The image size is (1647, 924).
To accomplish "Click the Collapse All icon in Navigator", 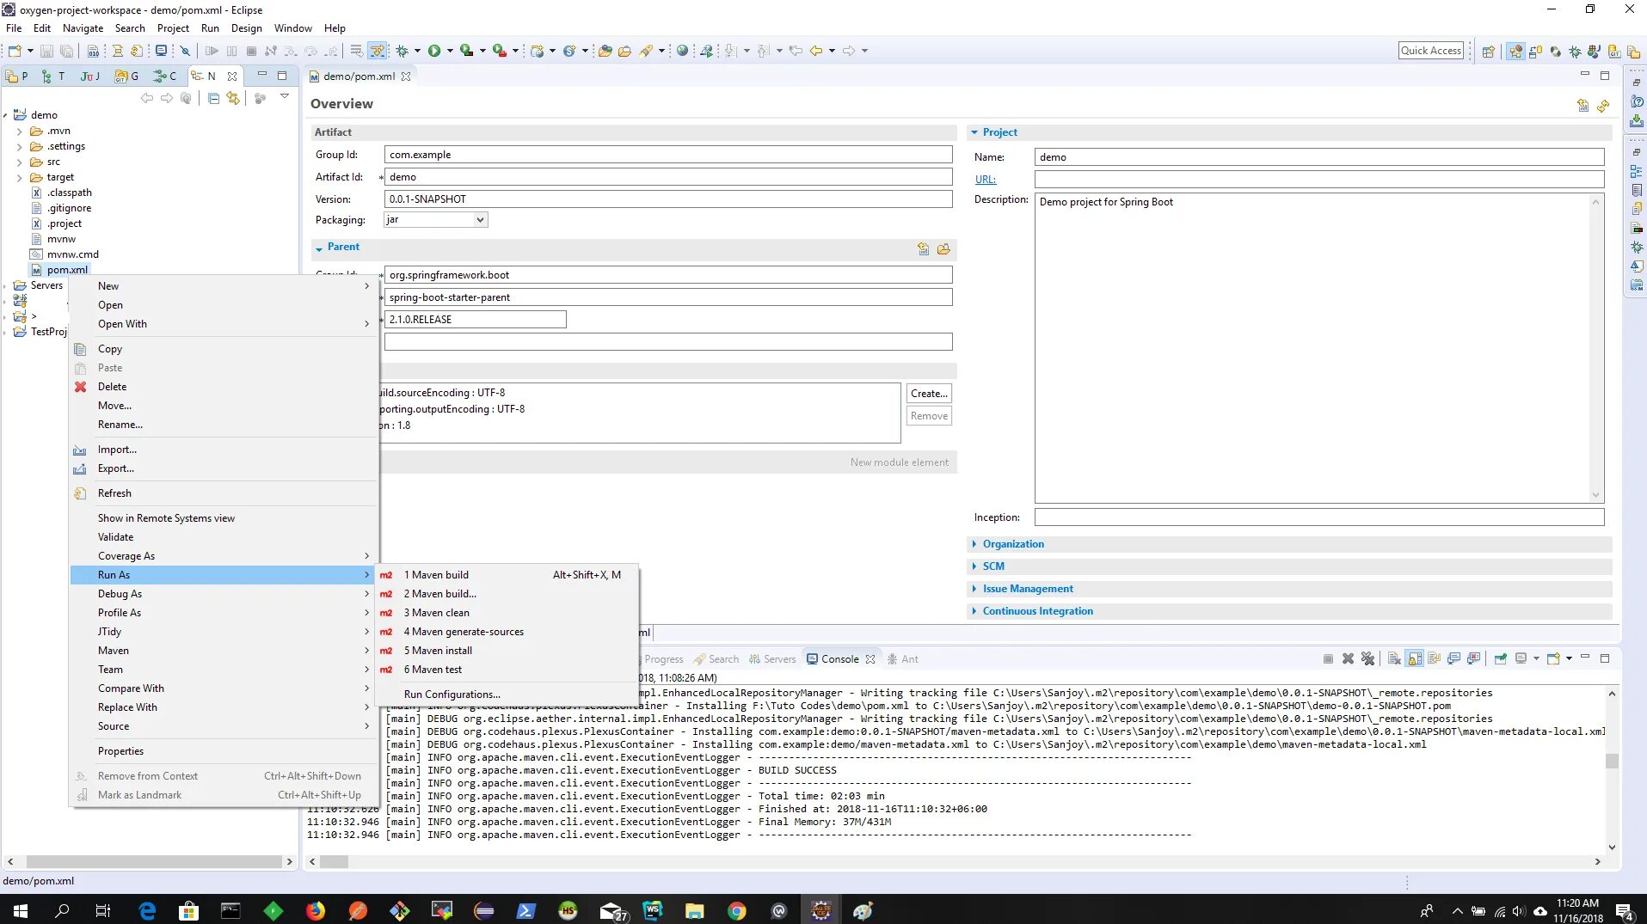I will point(213,98).
